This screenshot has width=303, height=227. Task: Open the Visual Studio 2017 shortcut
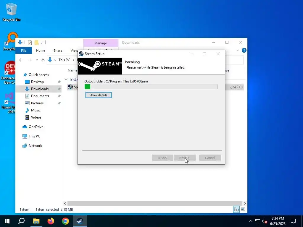(x=9, y=103)
